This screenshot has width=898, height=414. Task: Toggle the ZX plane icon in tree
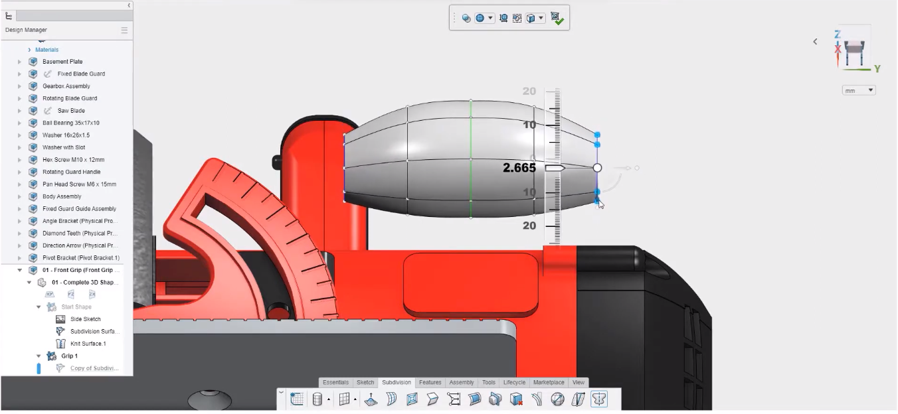point(92,295)
